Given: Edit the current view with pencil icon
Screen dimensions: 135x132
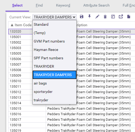Looking at the screenshot, I should coord(97,17).
